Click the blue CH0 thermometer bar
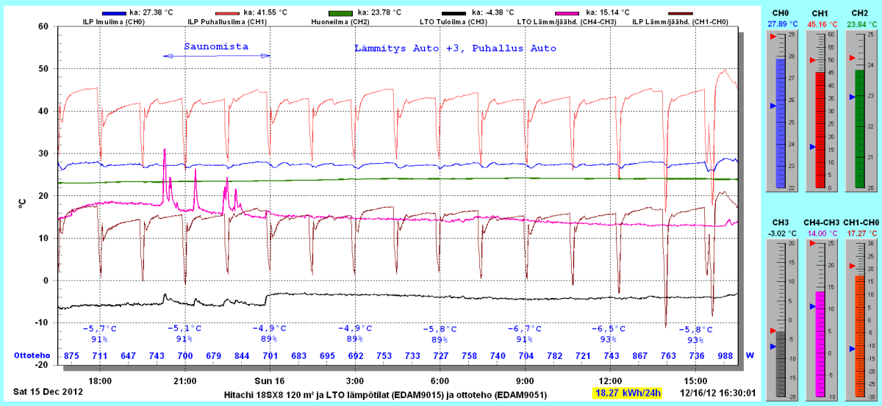 tap(781, 121)
